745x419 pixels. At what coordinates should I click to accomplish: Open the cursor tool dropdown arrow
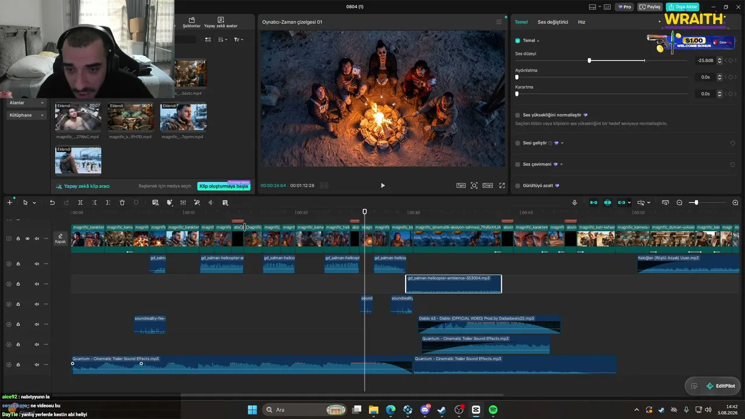pos(34,203)
